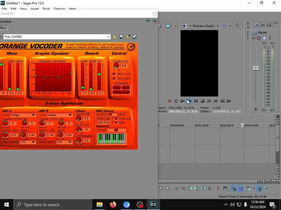Step to the previous frame
Screen dimensions: 281x210
click(x=222, y=101)
